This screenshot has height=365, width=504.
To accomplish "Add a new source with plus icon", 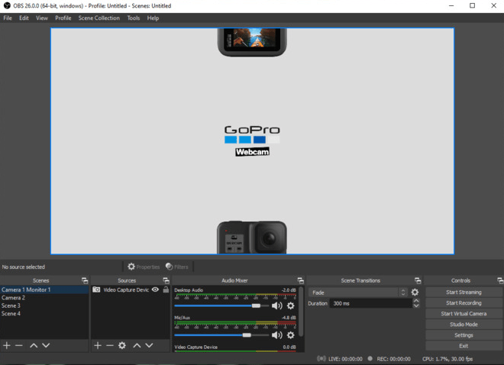I will pyautogui.click(x=98, y=345).
